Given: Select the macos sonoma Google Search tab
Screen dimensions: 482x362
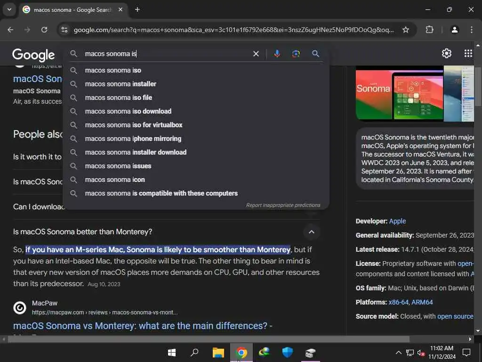Looking at the screenshot, I should (x=73, y=10).
